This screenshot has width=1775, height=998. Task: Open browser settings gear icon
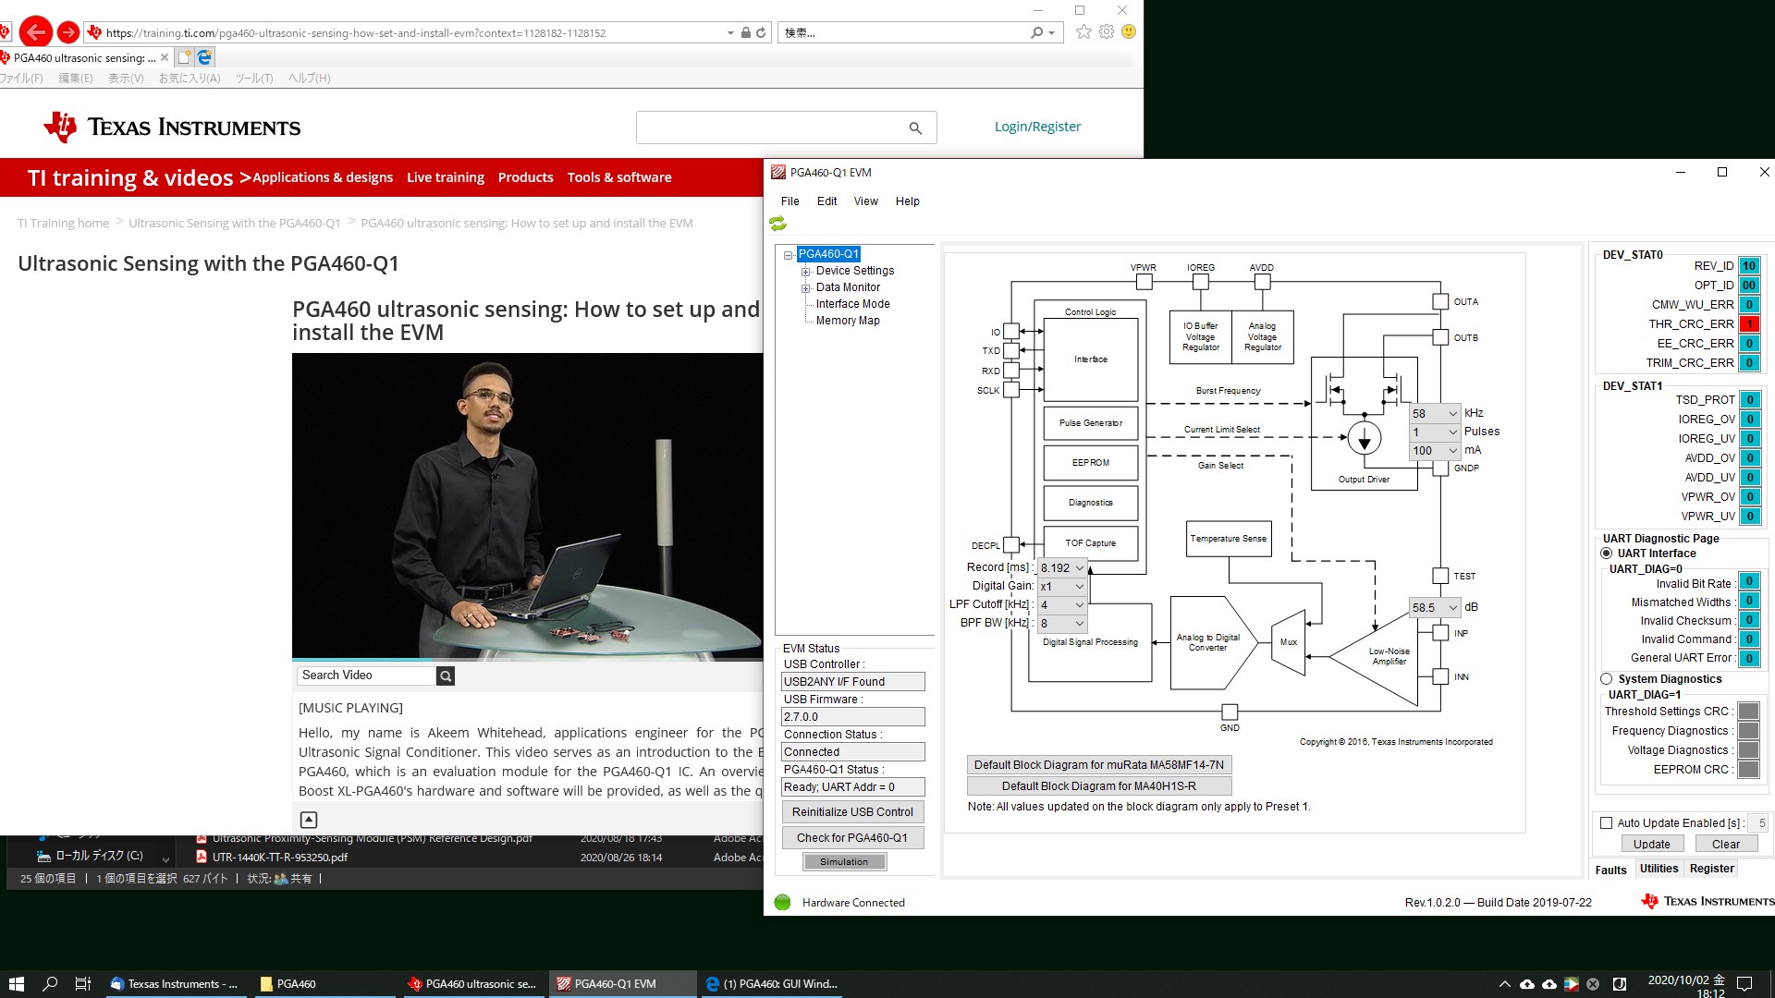click(x=1107, y=31)
